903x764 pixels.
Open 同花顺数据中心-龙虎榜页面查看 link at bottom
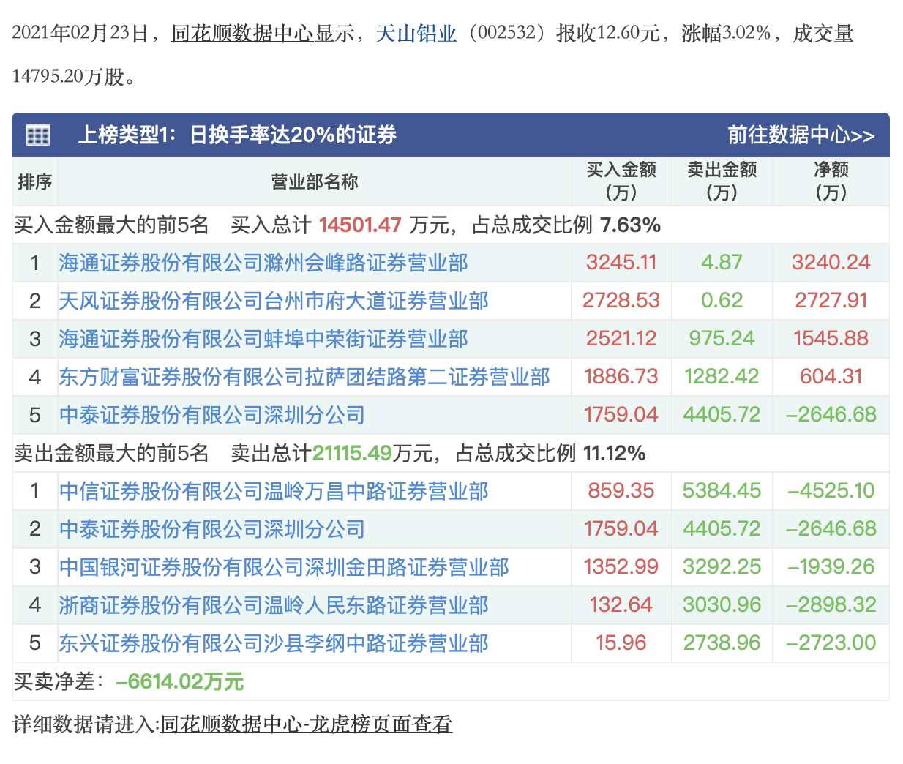coord(307,724)
